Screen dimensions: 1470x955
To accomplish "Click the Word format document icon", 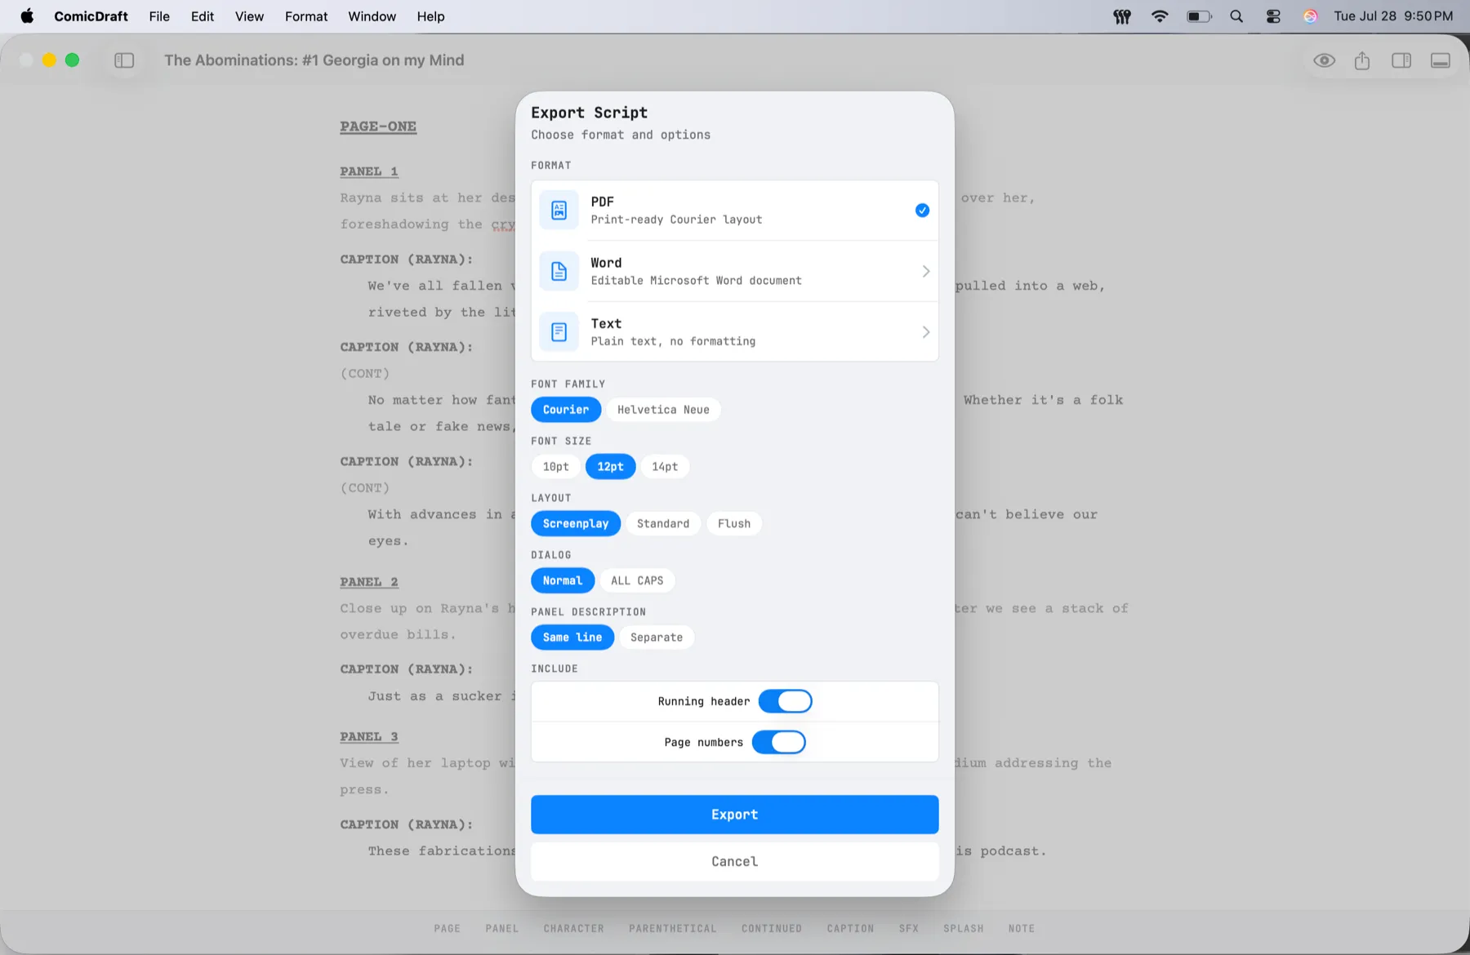I will click(559, 271).
